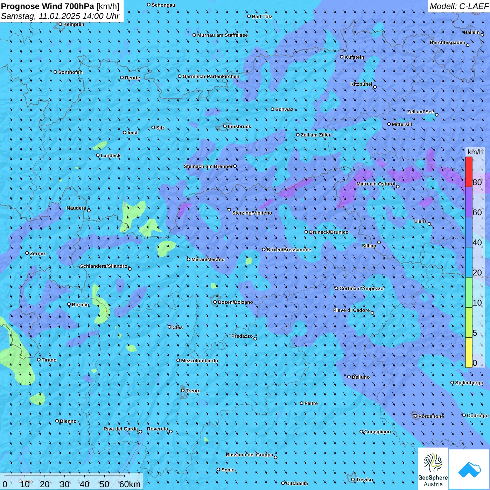Click the 60km scale bar label
Screen dimensions: 490x490
coord(130,484)
